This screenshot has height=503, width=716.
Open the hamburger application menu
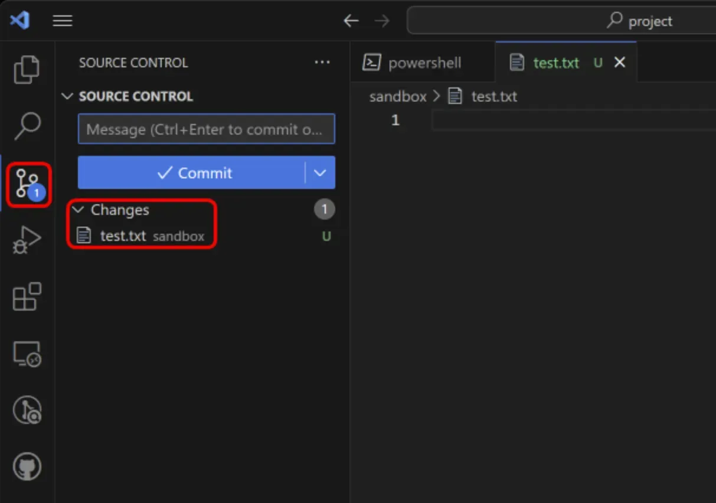click(63, 21)
